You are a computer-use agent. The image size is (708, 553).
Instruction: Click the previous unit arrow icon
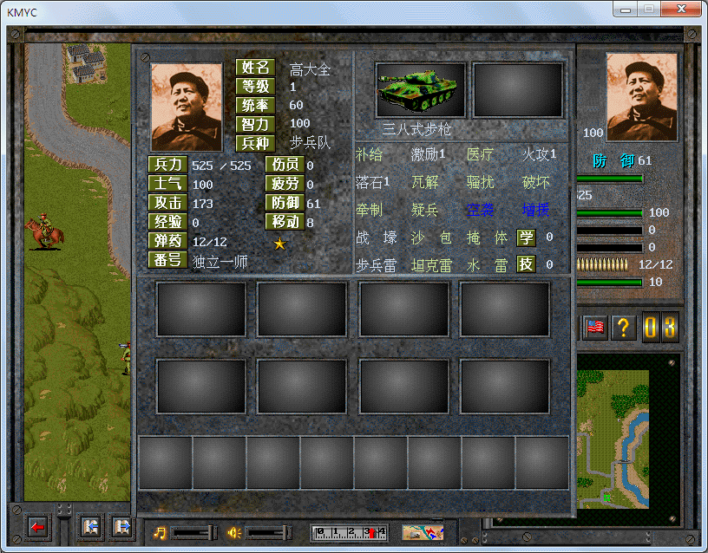[x=90, y=526]
